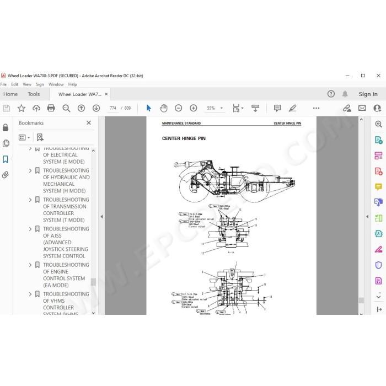
Task: Open the fit page options tool
Action: [238, 108]
